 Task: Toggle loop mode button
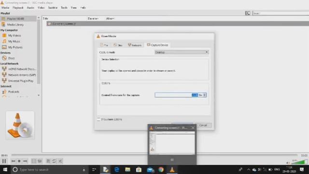(54, 161)
